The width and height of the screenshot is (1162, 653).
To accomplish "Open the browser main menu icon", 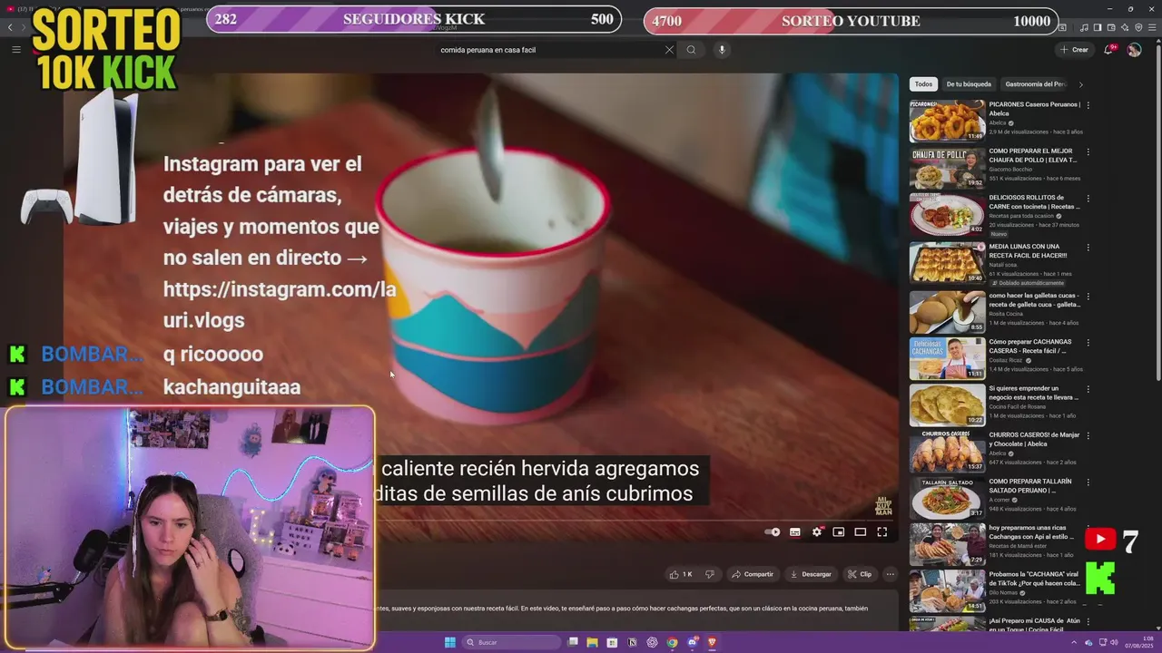I will 1151,28.
